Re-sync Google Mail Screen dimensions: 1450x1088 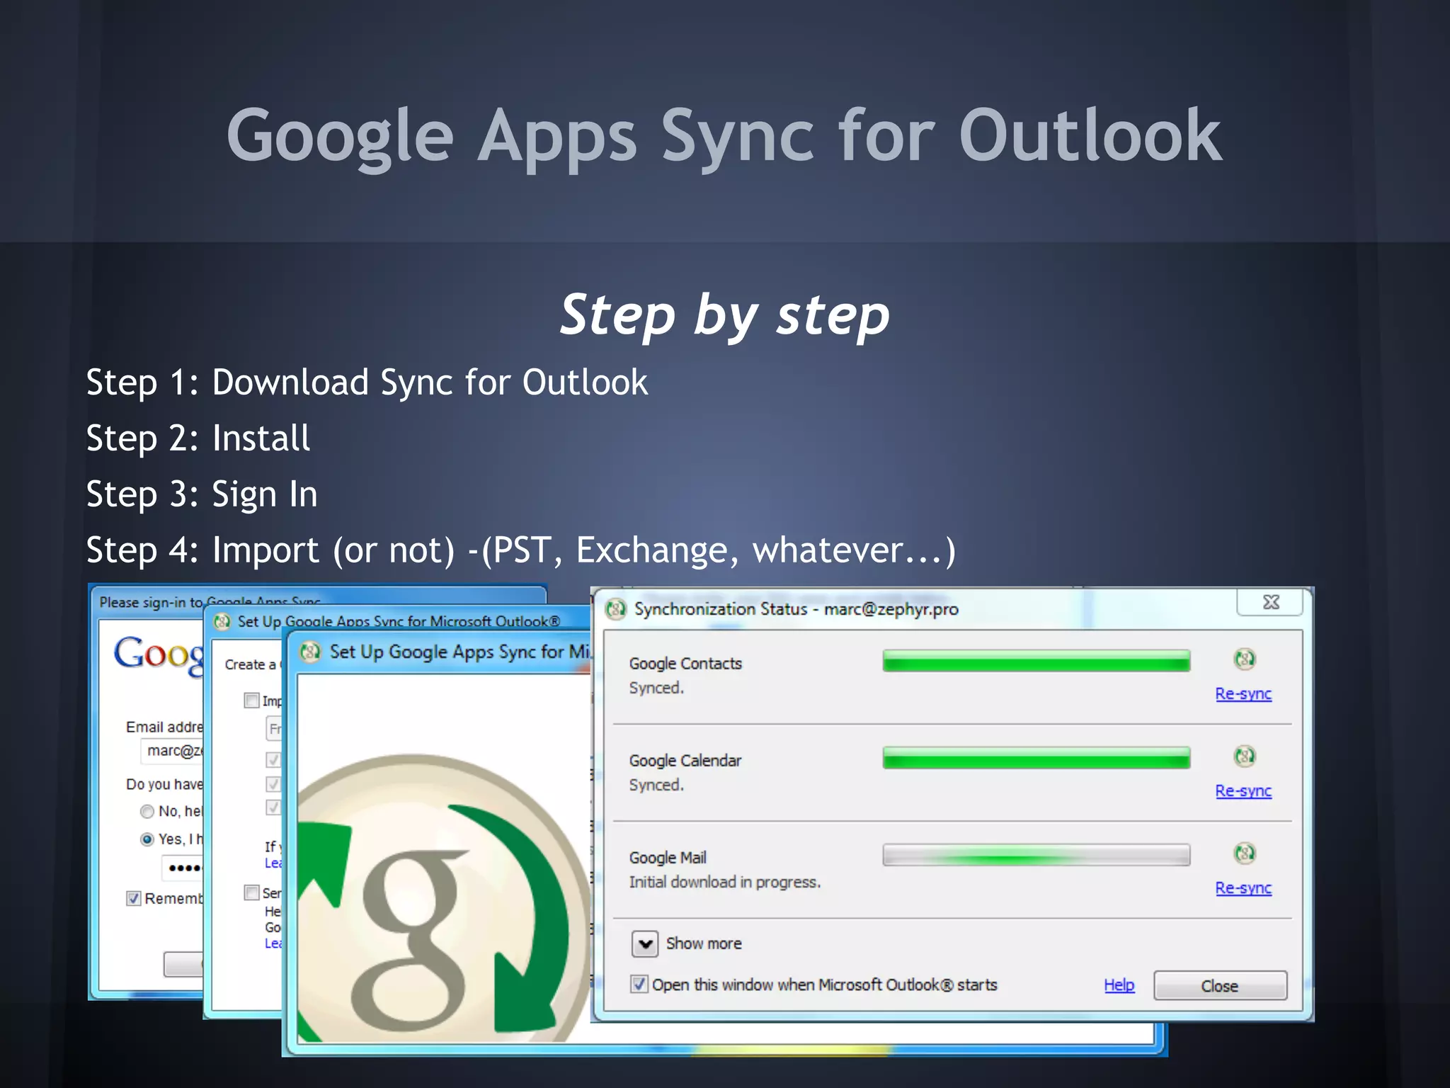click(x=1243, y=888)
